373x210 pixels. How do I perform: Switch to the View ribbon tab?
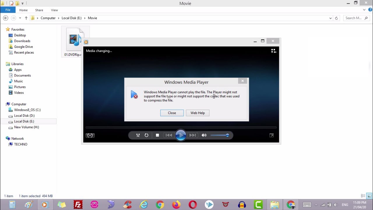(54, 10)
